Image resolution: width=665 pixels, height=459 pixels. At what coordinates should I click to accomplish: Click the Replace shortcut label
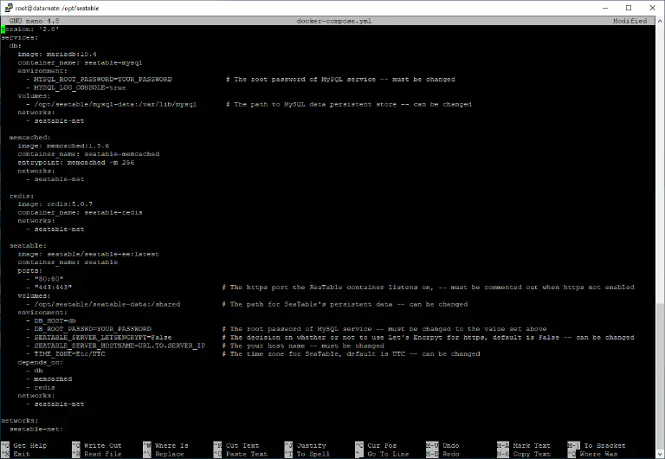click(x=169, y=454)
